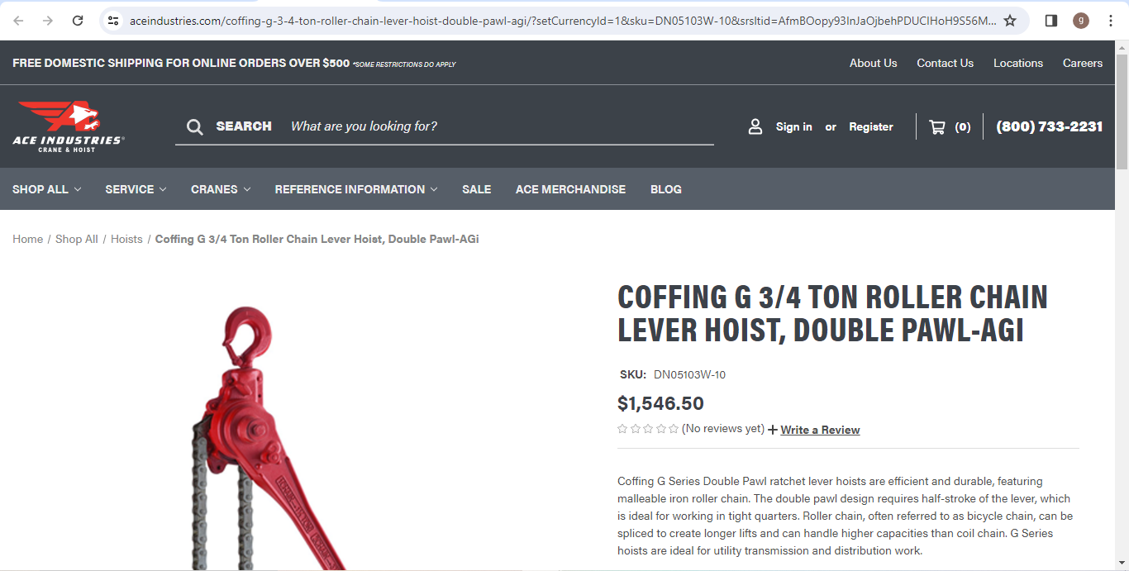Open the shopping cart icon

937,126
